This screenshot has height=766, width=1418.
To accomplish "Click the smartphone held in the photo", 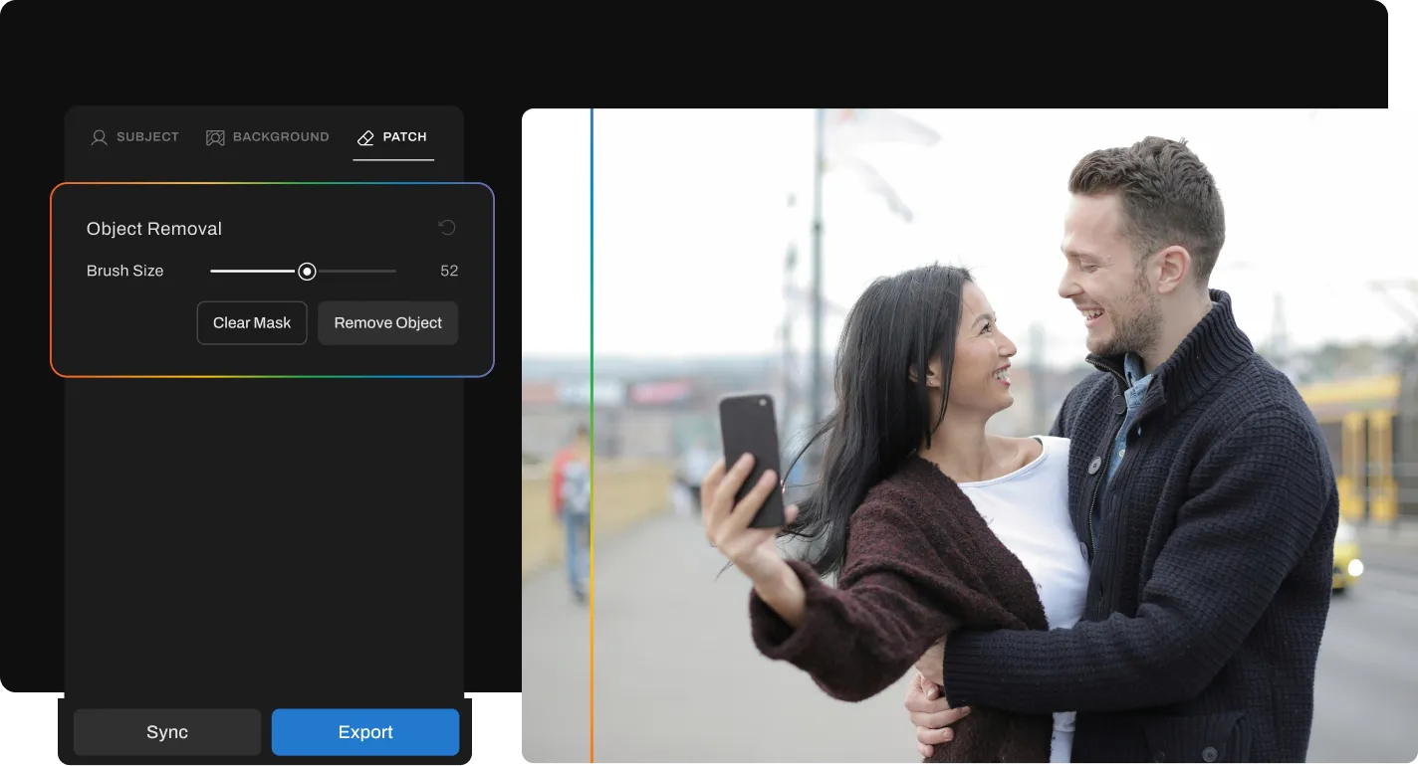I will pyautogui.click(x=752, y=458).
